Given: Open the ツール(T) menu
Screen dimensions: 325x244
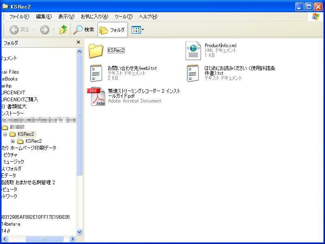Looking at the screenshot, I should coord(123,17).
